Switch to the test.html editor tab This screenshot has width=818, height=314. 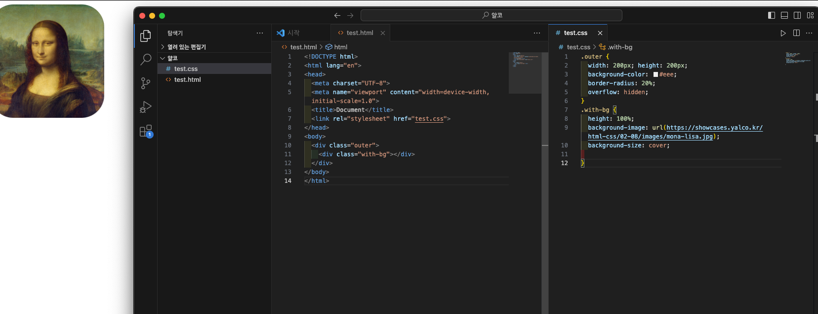(360, 33)
